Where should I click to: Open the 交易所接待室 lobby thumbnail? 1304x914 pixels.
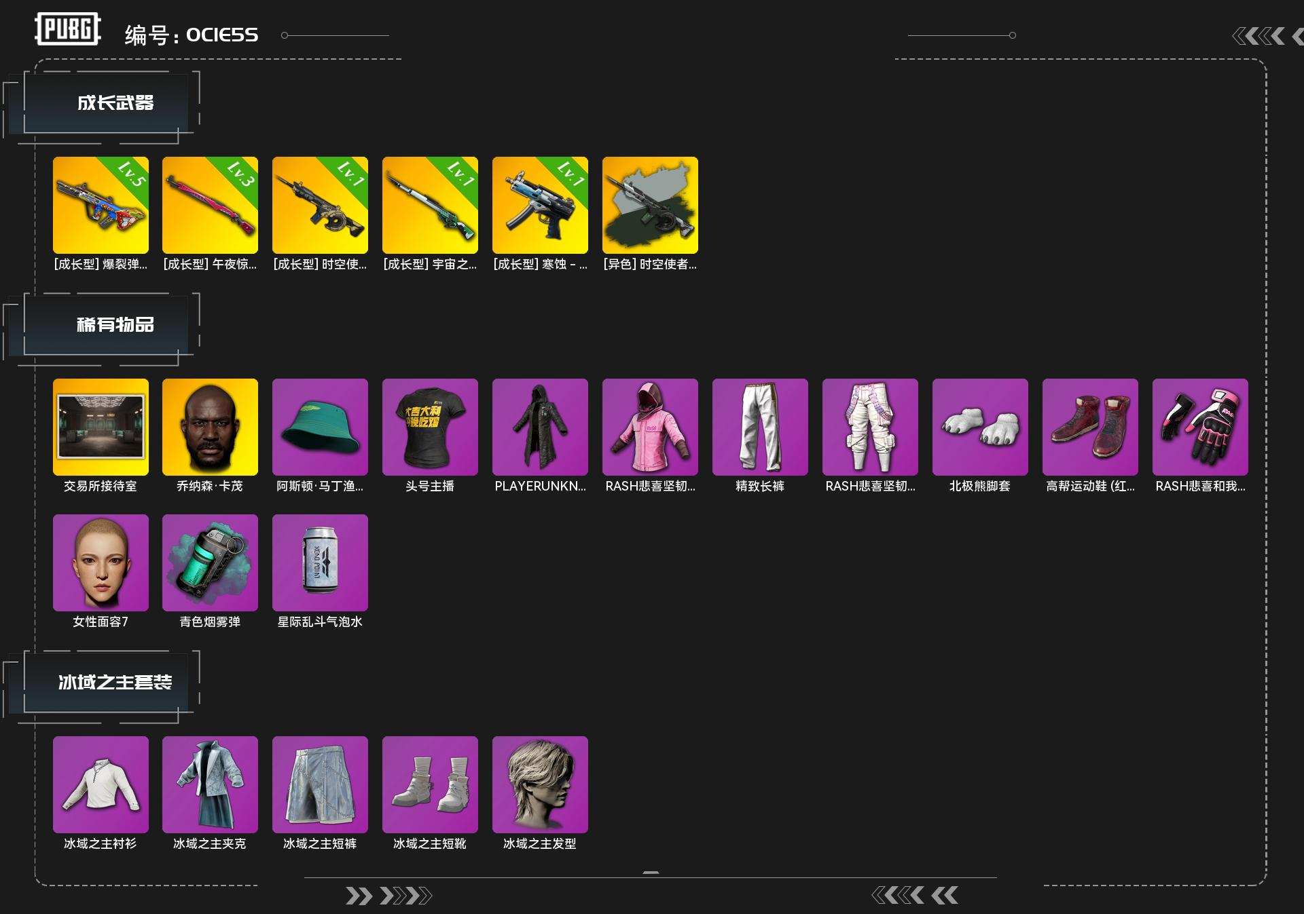coord(101,427)
